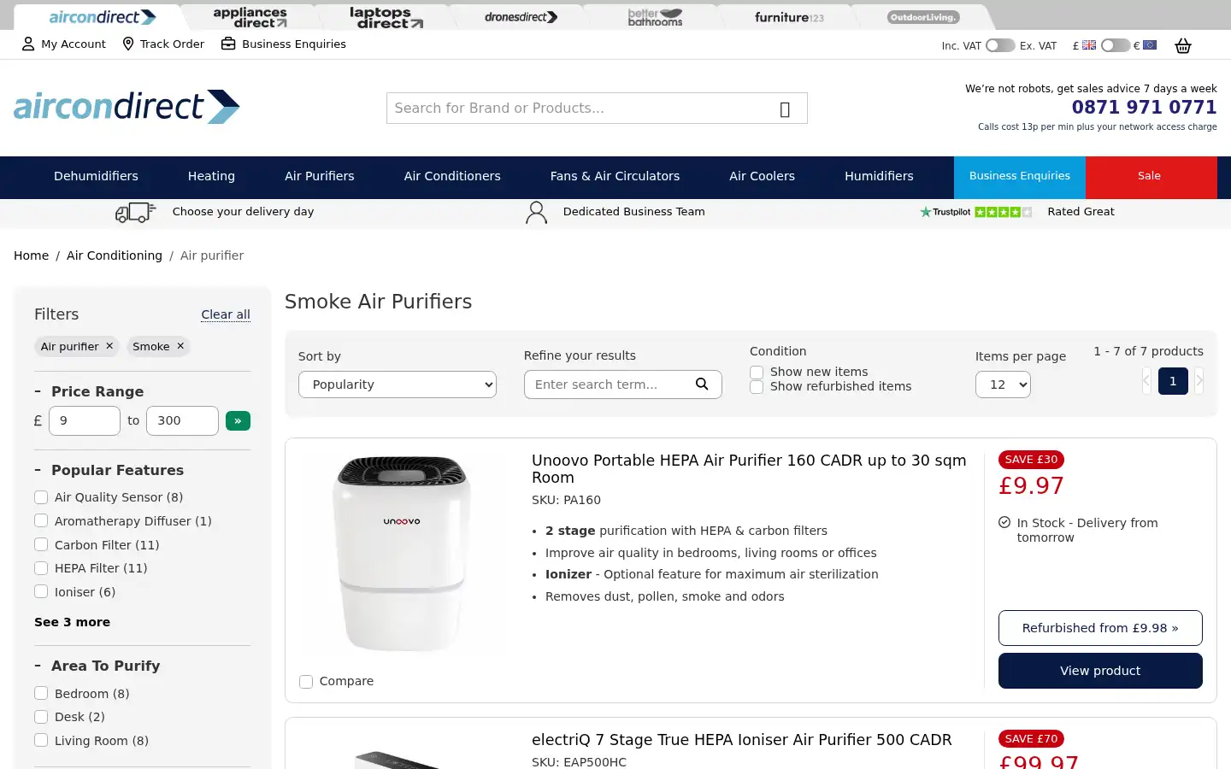Check Compare for the Unoovo purifier

[x=306, y=682]
